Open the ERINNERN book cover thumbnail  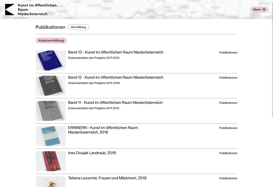tap(51, 136)
